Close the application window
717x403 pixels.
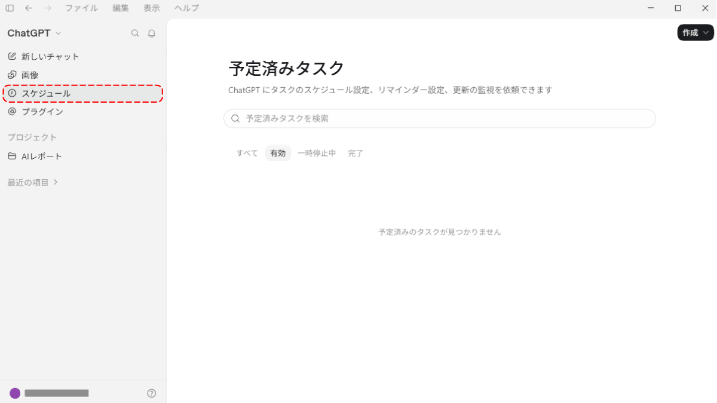(704, 8)
